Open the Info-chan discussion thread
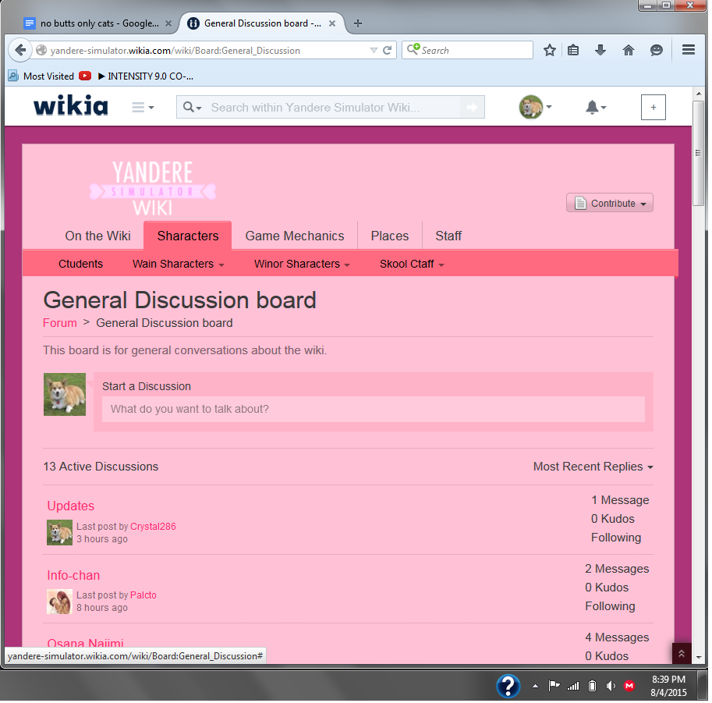The width and height of the screenshot is (712, 703). click(x=73, y=575)
